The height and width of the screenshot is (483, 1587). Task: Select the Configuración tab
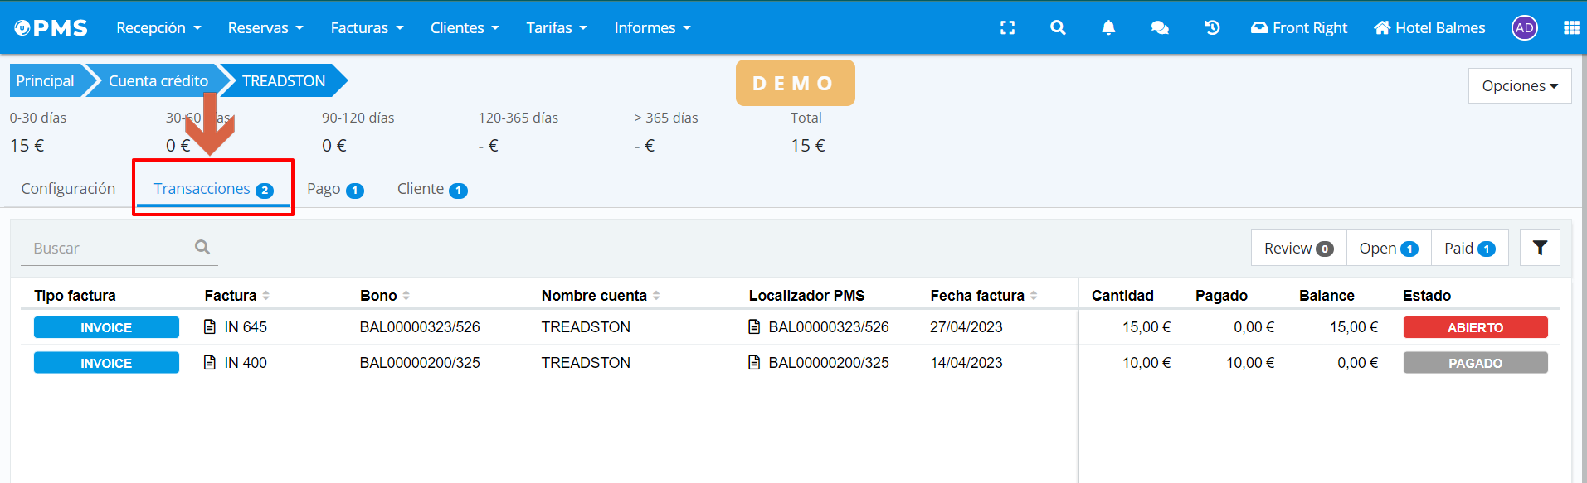68,189
